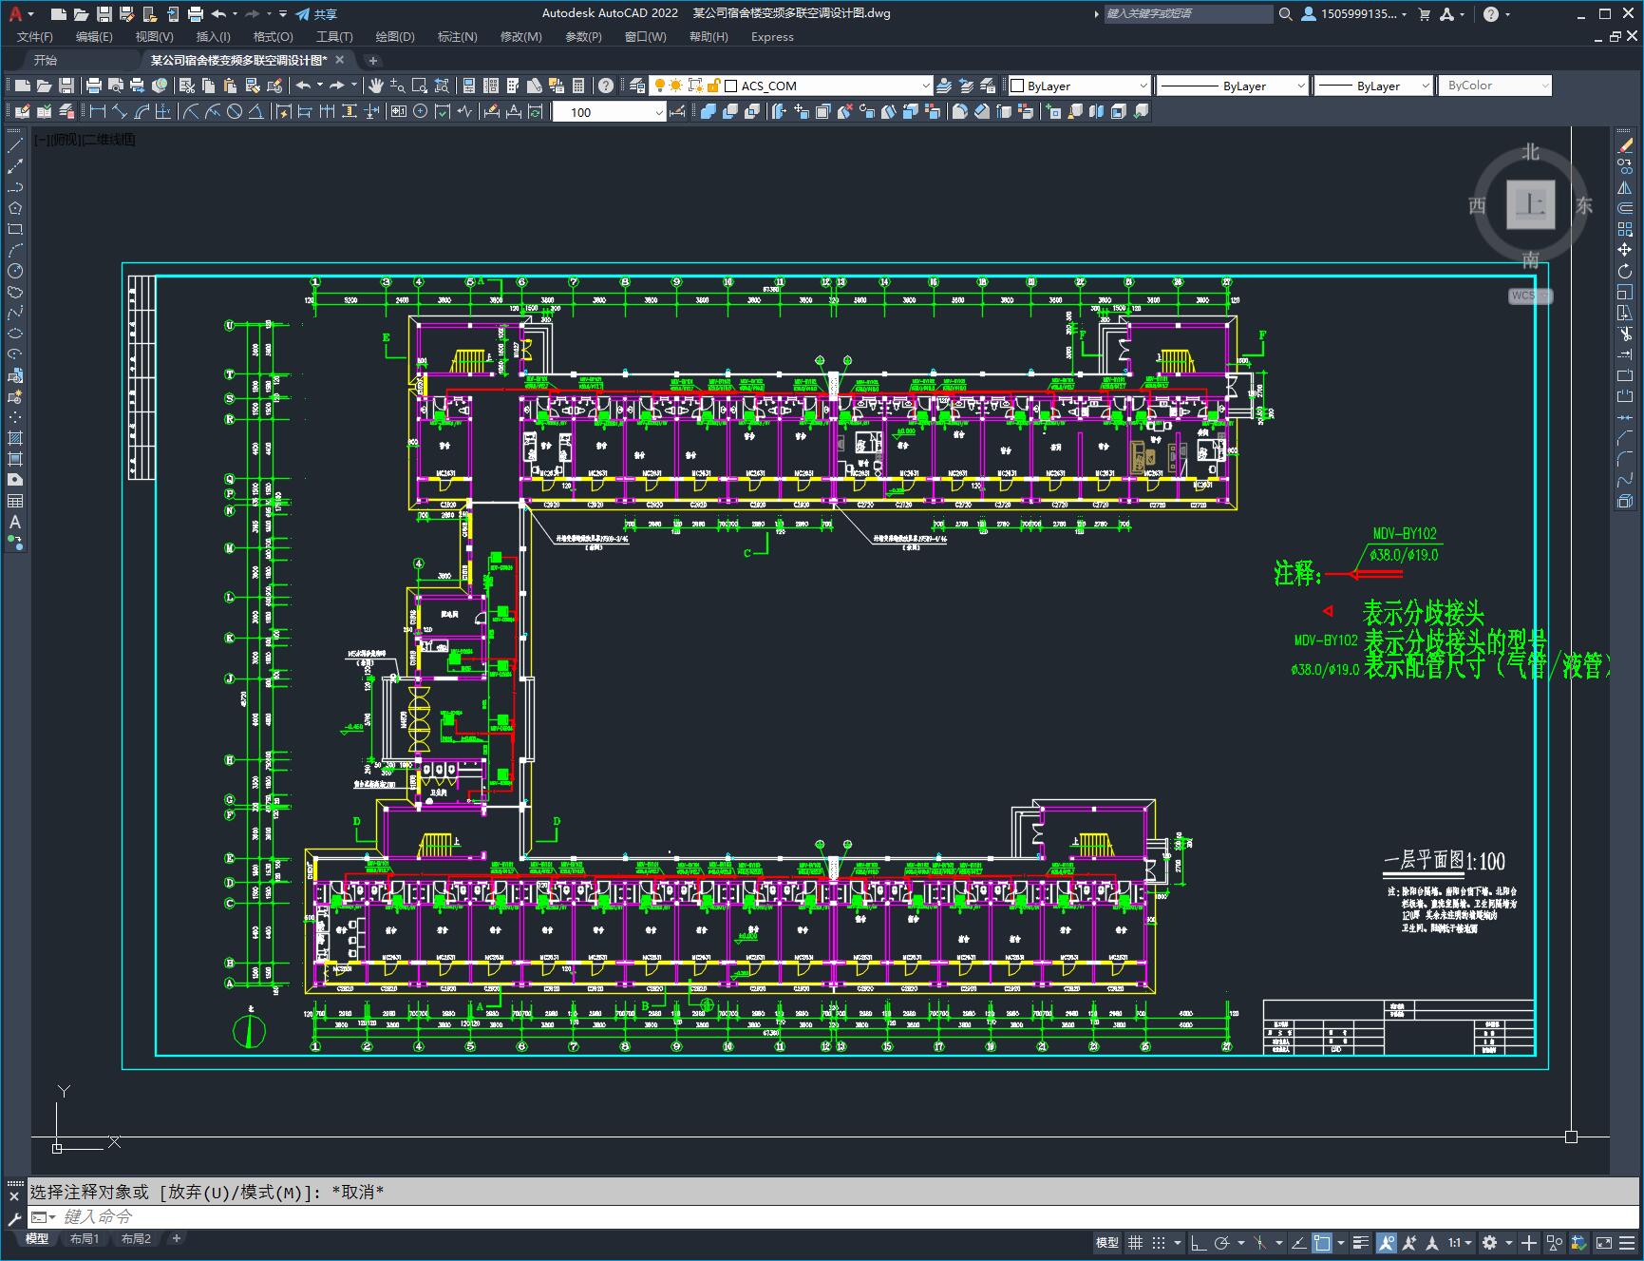Click the 模型 status bar button
This screenshot has width=1644, height=1261.
[1107, 1242]
